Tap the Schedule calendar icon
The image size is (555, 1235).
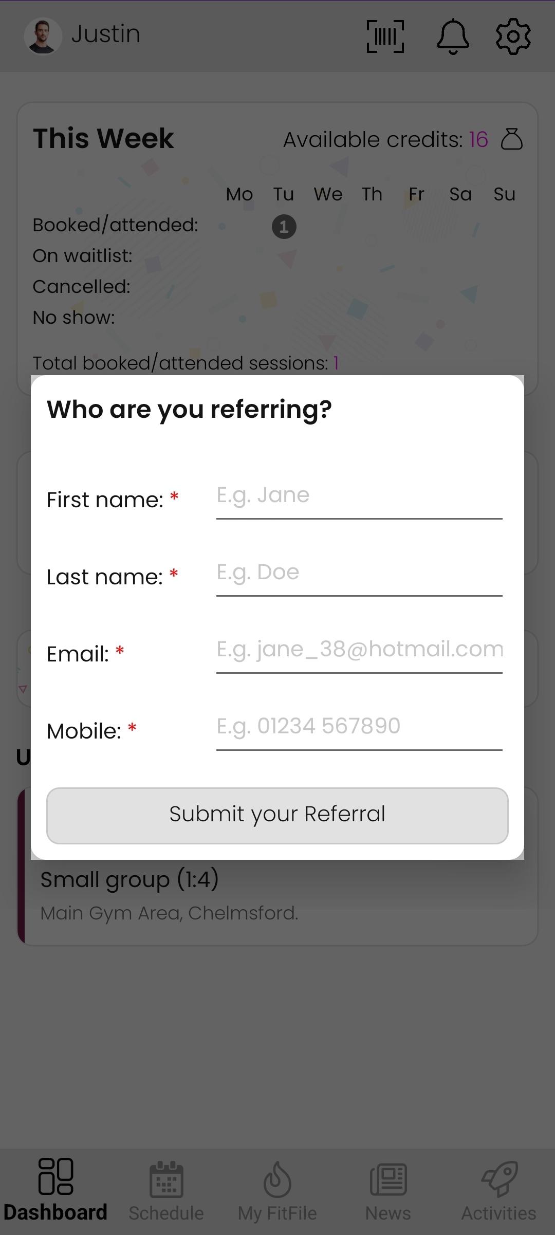(166, 1180)
